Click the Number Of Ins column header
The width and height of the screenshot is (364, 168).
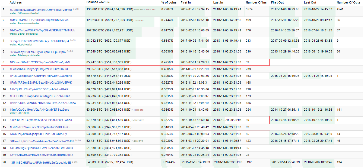pyautogui.click(x=256, y=2)
